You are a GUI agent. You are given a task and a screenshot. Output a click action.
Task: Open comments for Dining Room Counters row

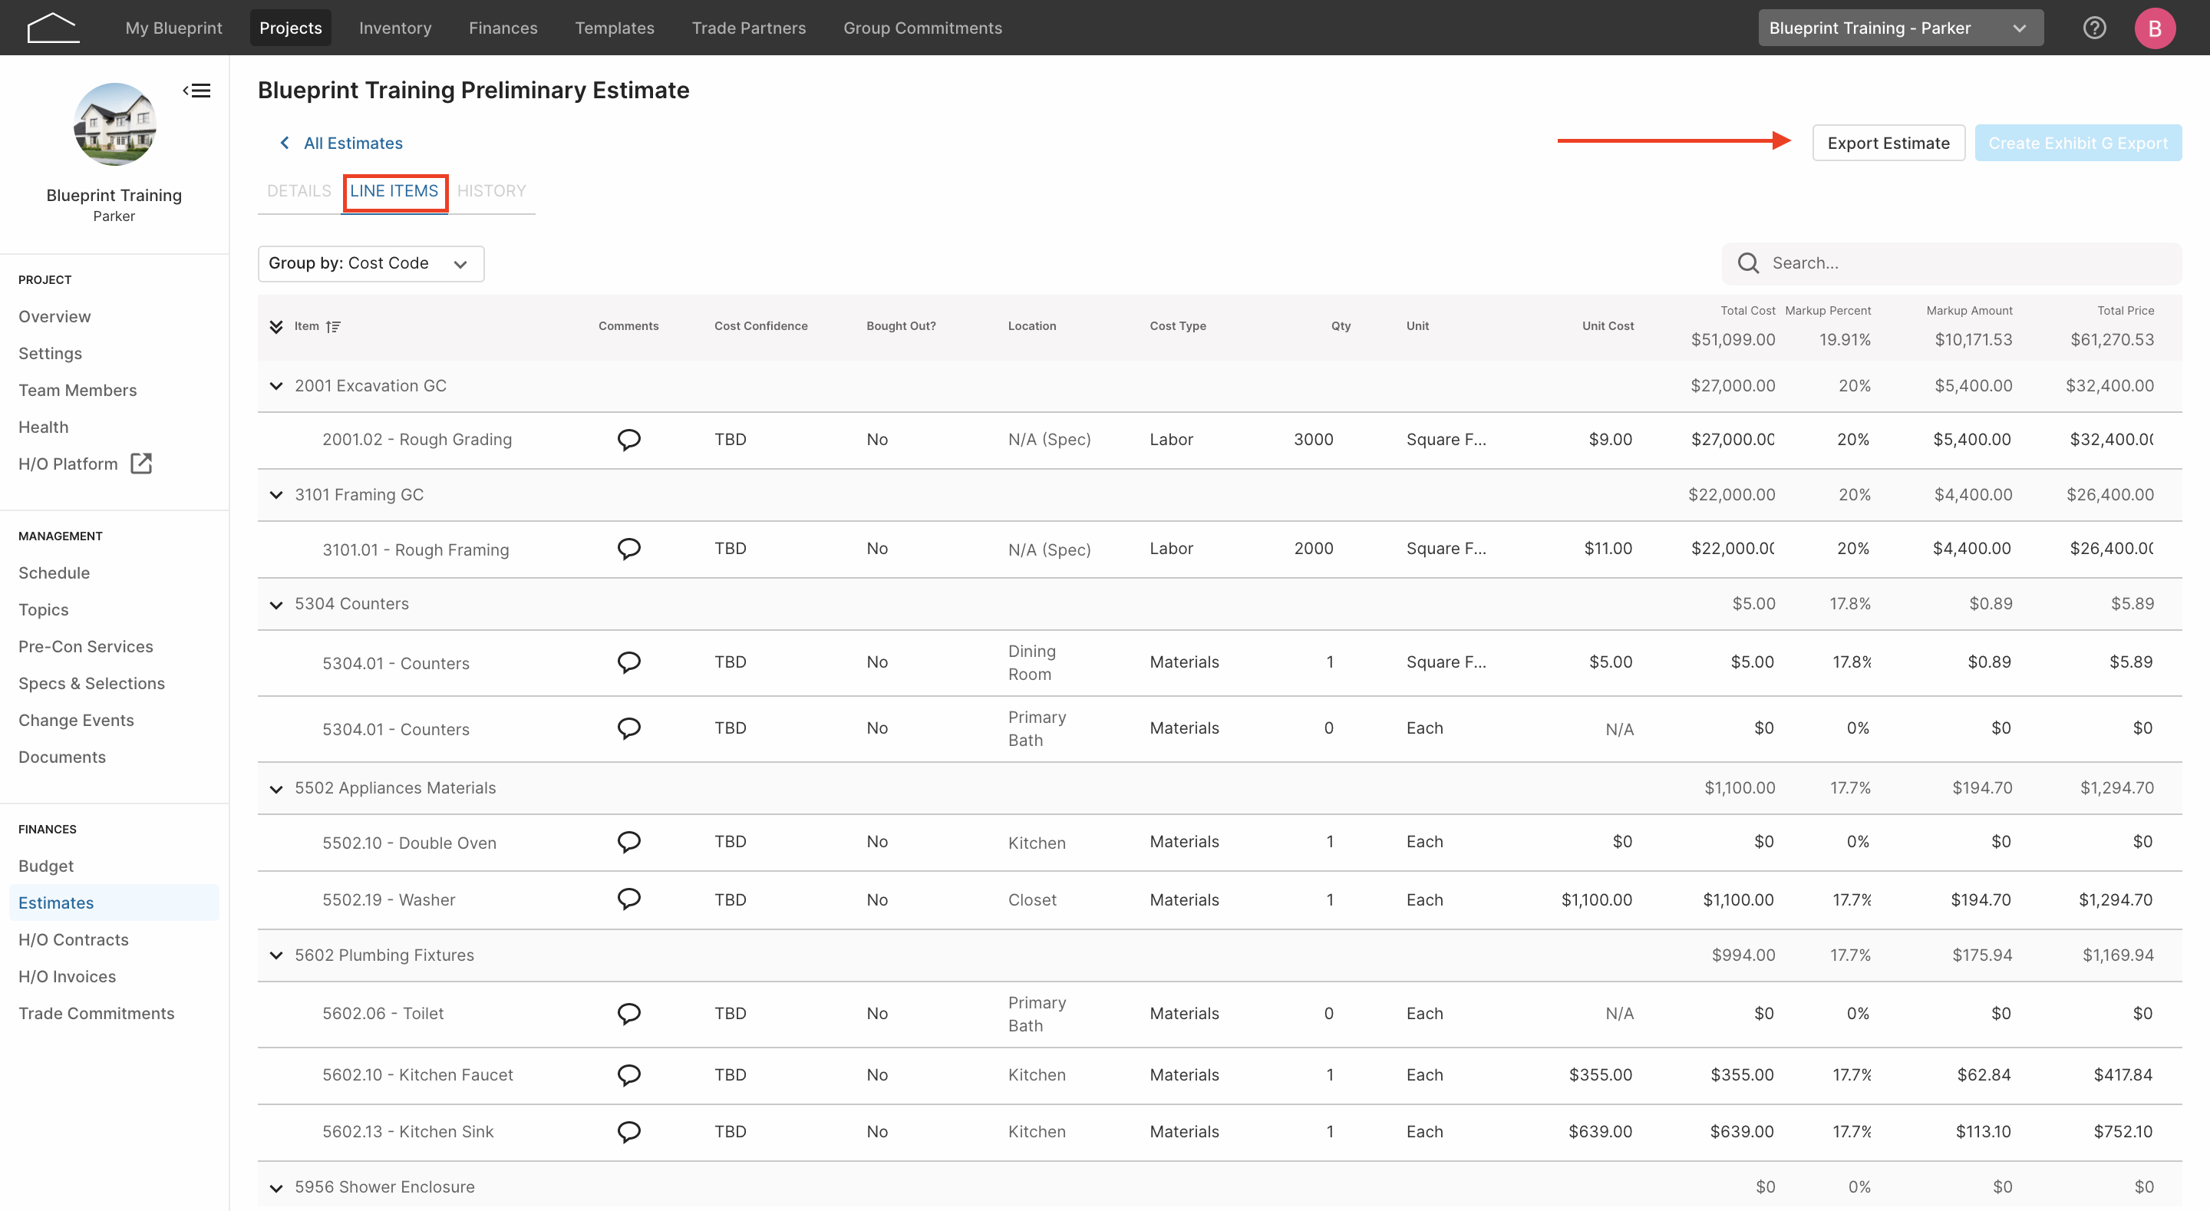(x=629, y=662)
